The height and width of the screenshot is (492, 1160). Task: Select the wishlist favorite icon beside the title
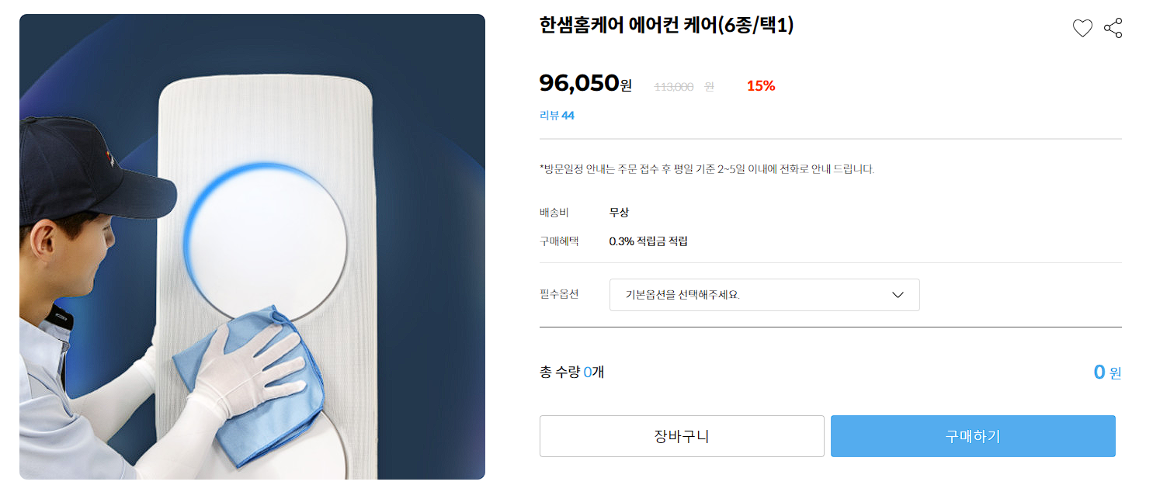1082,29
